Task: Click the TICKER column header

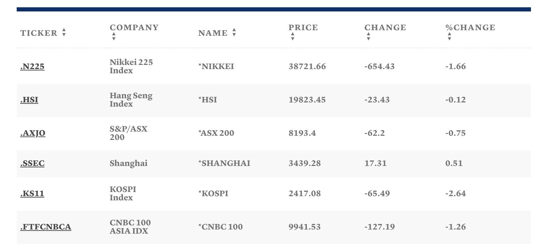Action: (x=39, y=33)
